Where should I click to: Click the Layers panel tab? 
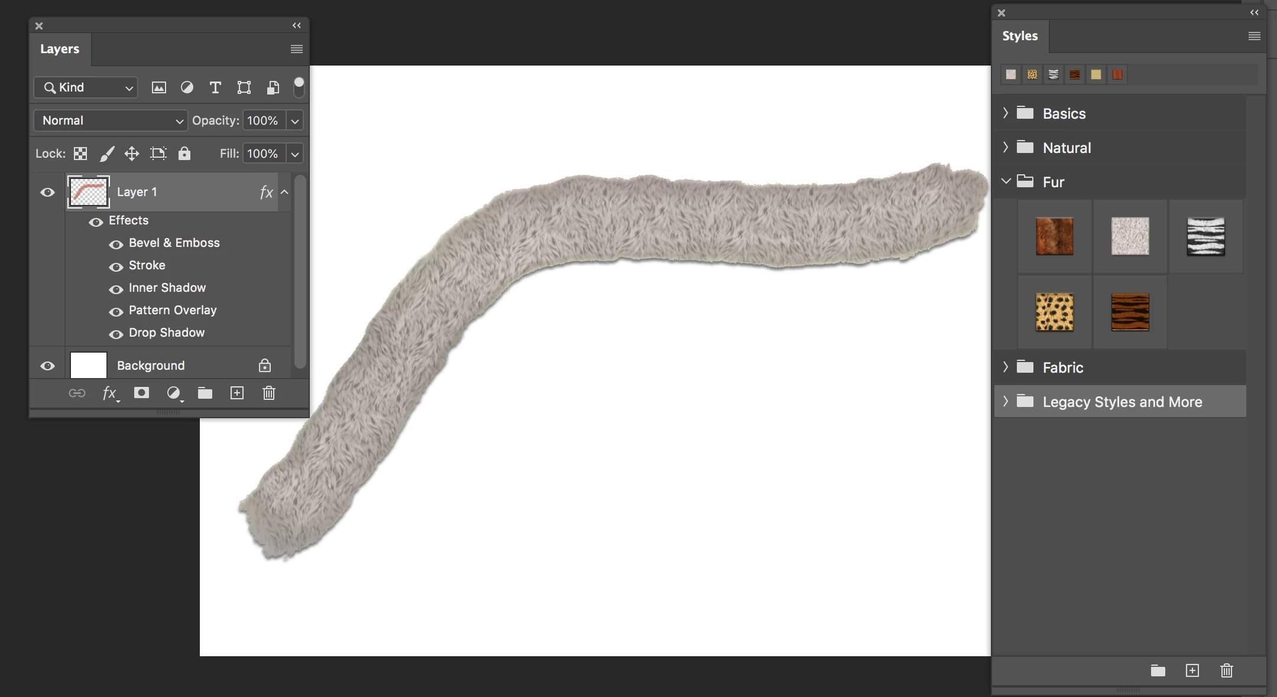pos(60,49)
